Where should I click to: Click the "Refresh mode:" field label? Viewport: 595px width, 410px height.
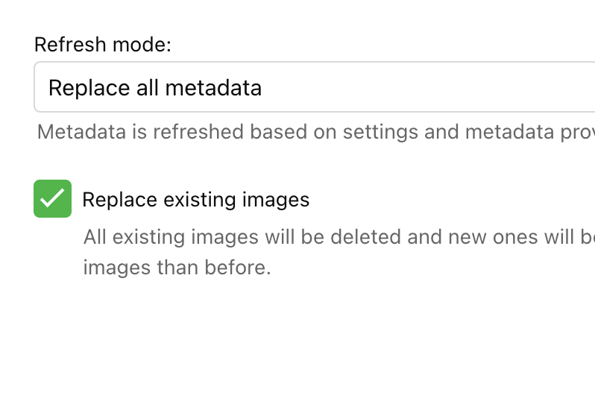point(103,45)
